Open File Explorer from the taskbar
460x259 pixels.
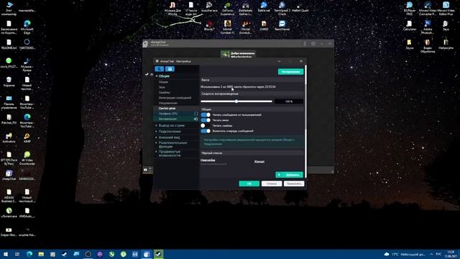pyautogui.click(x=41, y=254)
